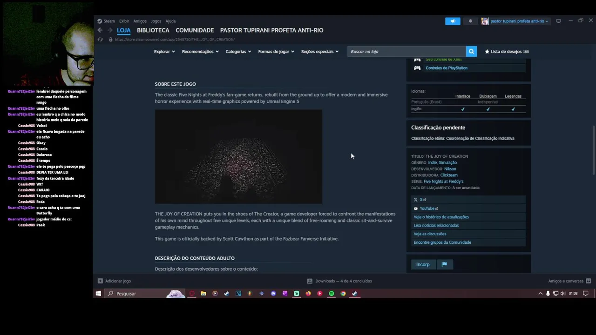Expand the Categorias dropdown
This screenshot has width=596, height=335.
(238, 52)
